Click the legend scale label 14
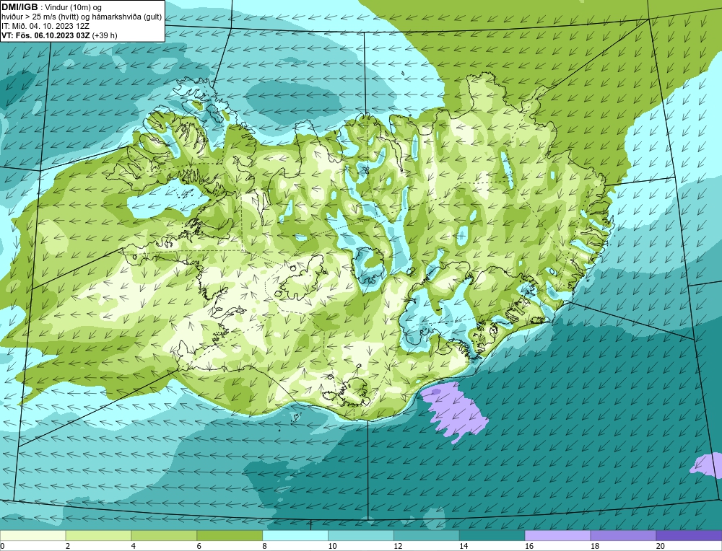This screenshot has width=722, height=551. tap(464, 546)
